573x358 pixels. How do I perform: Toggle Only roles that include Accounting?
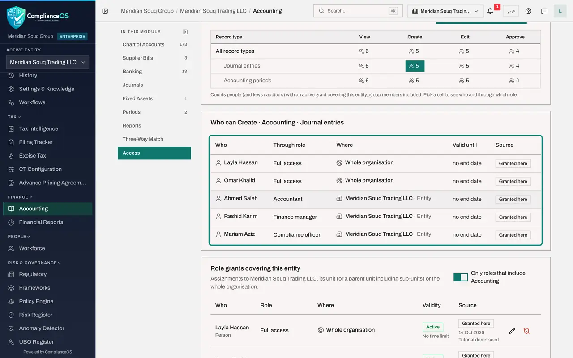pos(461,277)
